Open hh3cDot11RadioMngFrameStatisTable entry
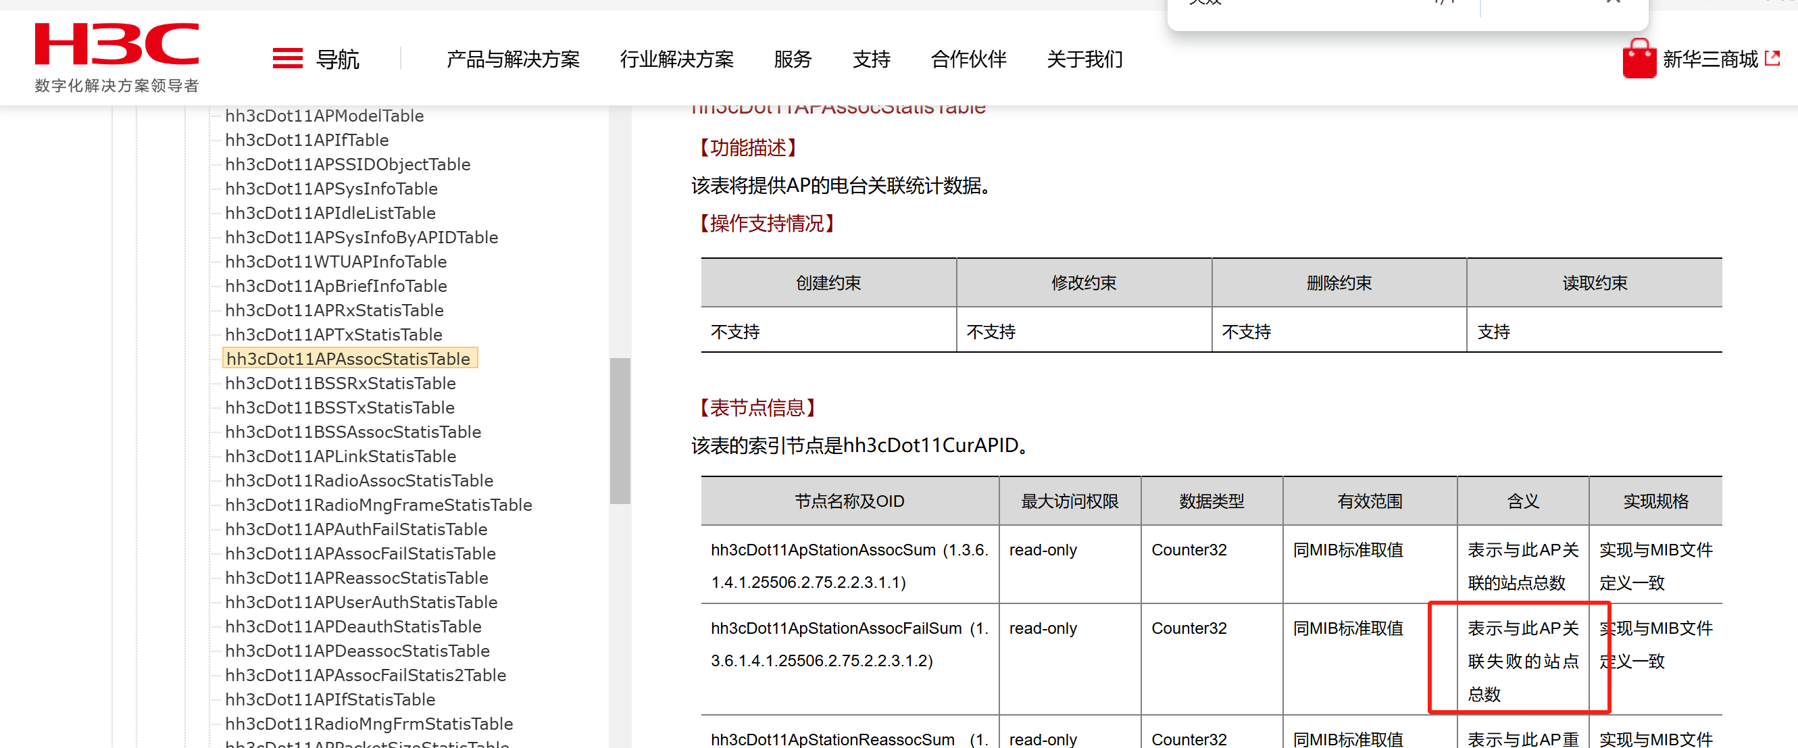Viewport: 1798px width, 748px height. [x=378, y=505]
